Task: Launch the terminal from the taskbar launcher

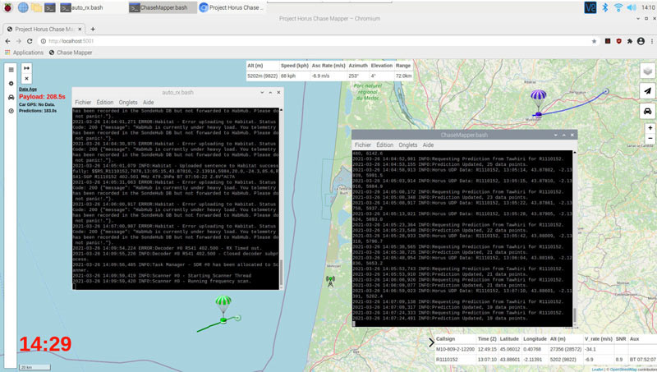Action: point(50,7)
